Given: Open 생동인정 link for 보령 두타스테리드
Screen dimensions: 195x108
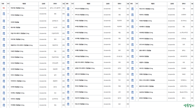Looking at the screenshot, I should coord(68,62).
